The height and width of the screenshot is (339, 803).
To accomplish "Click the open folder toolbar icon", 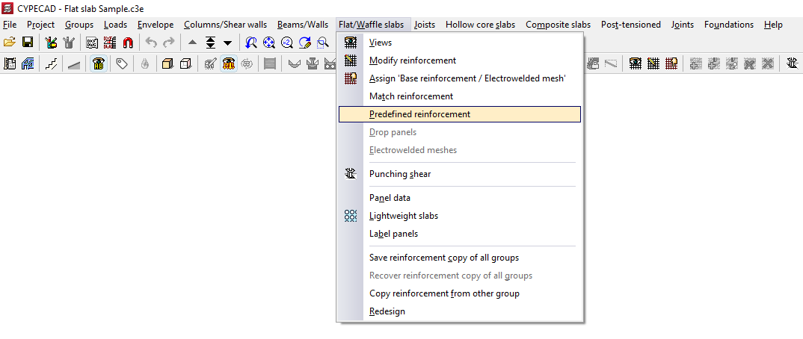I will [x=10, y=43].
